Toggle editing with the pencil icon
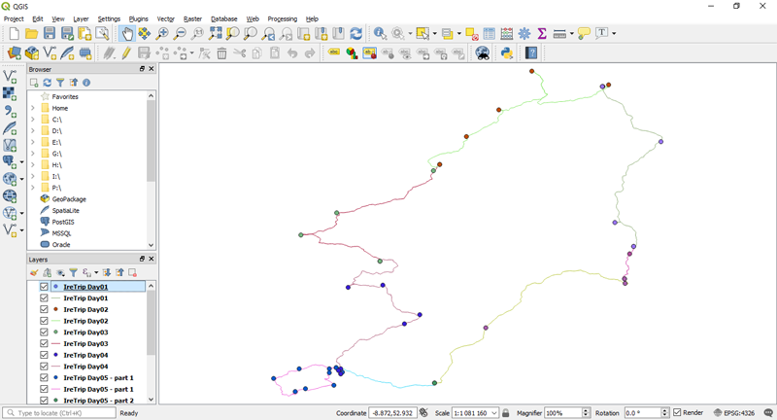Image resolution: width=777 pixels, height=420 pixels. coord(126,52)
